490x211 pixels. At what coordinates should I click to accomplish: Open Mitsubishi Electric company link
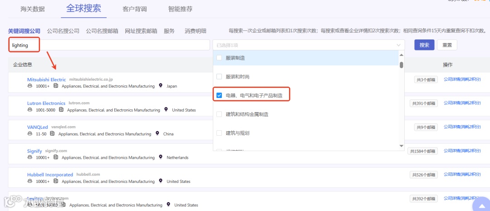click(x=47, y=79)
